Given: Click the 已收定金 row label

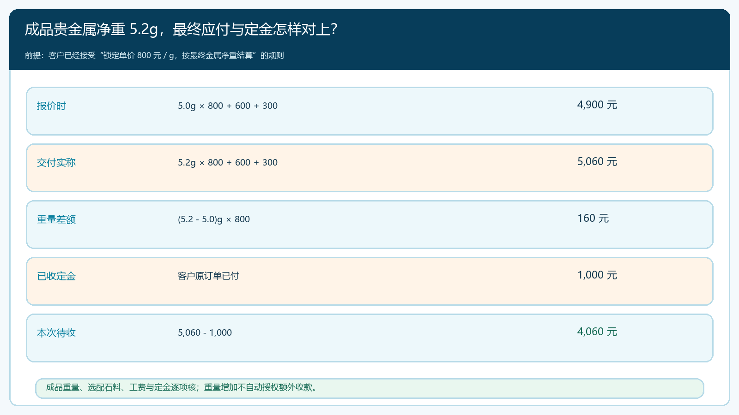Looking at the screenshot, I should click(56, 276).
